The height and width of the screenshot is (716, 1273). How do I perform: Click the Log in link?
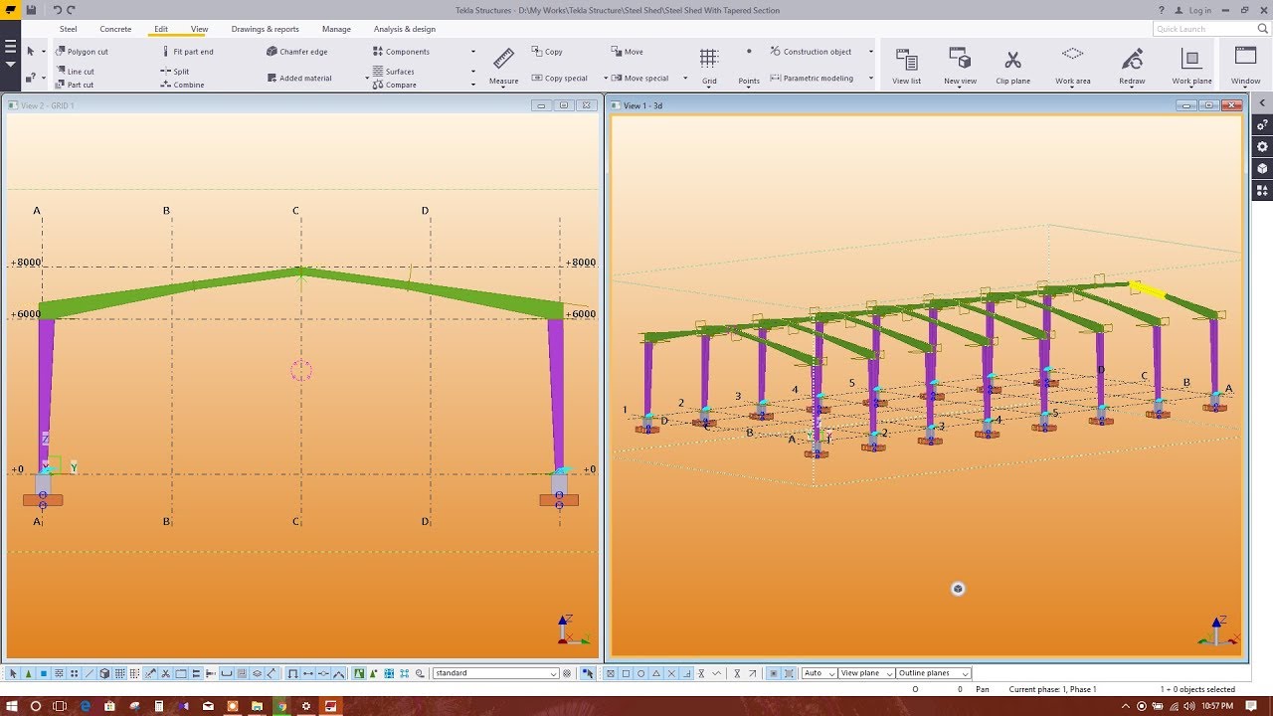(x=1199, y=10)
